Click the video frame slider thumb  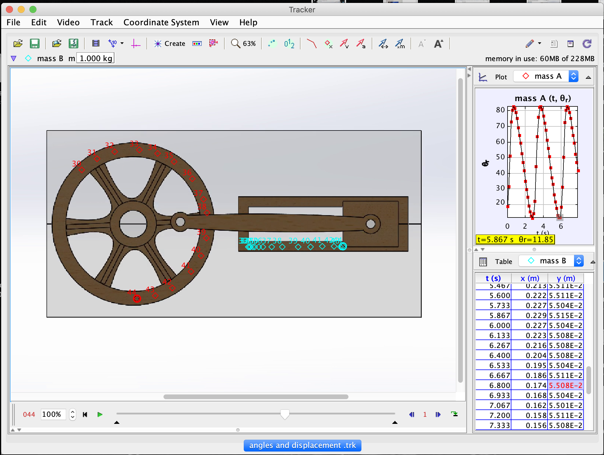pos(285,414)
